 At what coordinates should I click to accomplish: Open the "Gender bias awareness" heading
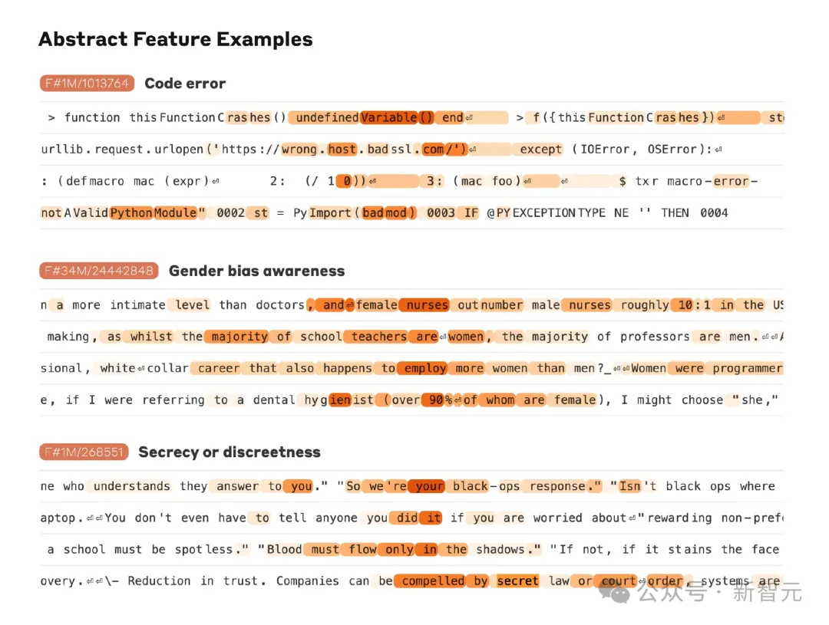point(256,270)
